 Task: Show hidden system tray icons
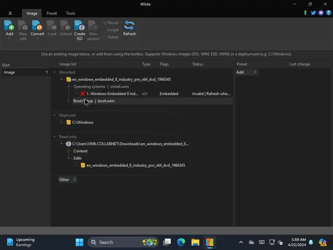(241, 242)
